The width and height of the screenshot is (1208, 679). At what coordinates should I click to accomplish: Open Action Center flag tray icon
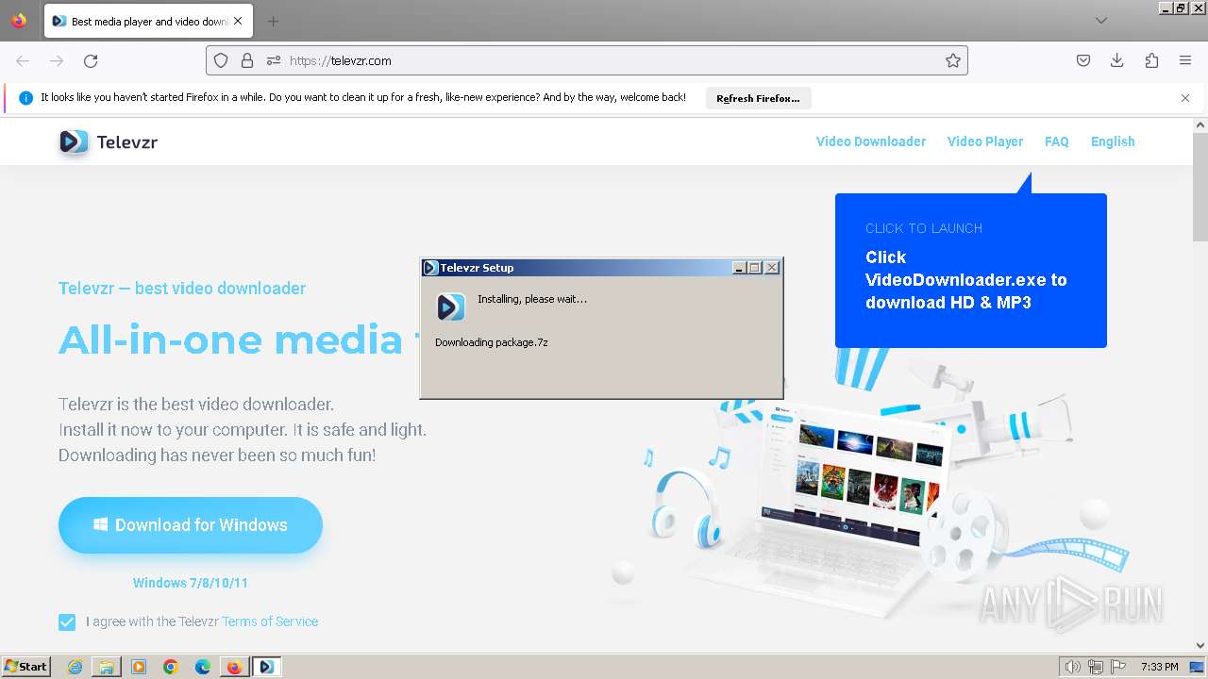click(x=1118, y=667)
